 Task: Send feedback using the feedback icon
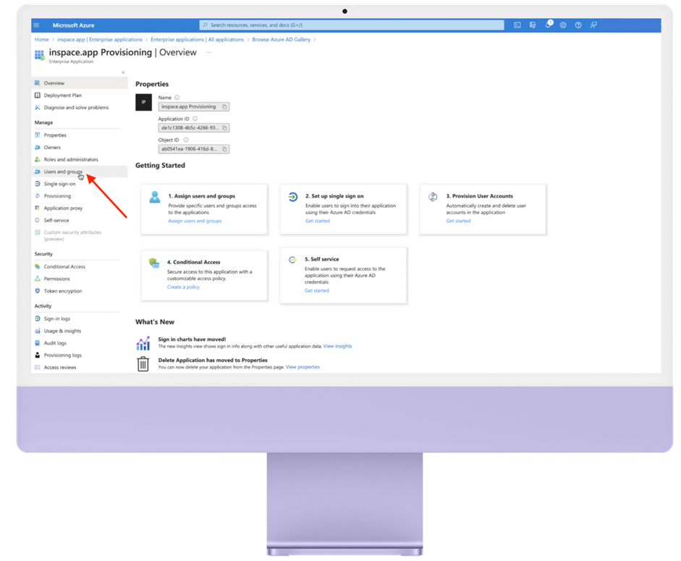click(593, 25)
